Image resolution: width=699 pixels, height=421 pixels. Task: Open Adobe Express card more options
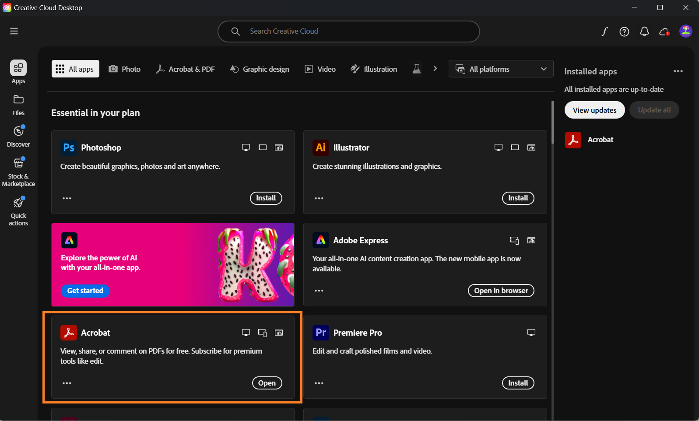(x=319, y=291)
